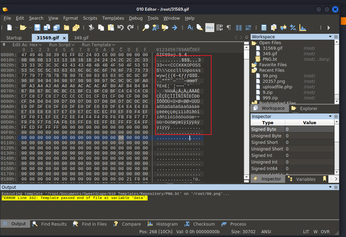Open the Run Script dropdown
The height and width of the screenshot is (237, 346).
click(x=62, y=45)
